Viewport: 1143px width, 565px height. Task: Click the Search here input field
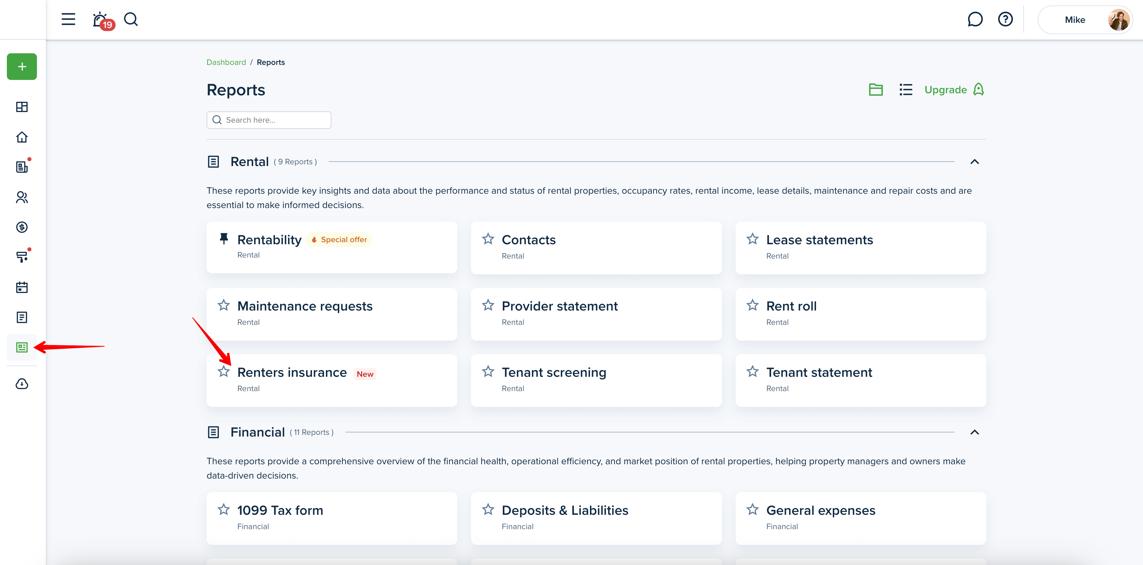269,120
